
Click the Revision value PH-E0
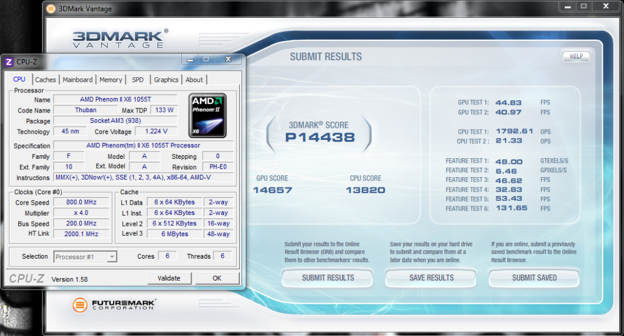[x=218, y=167]
